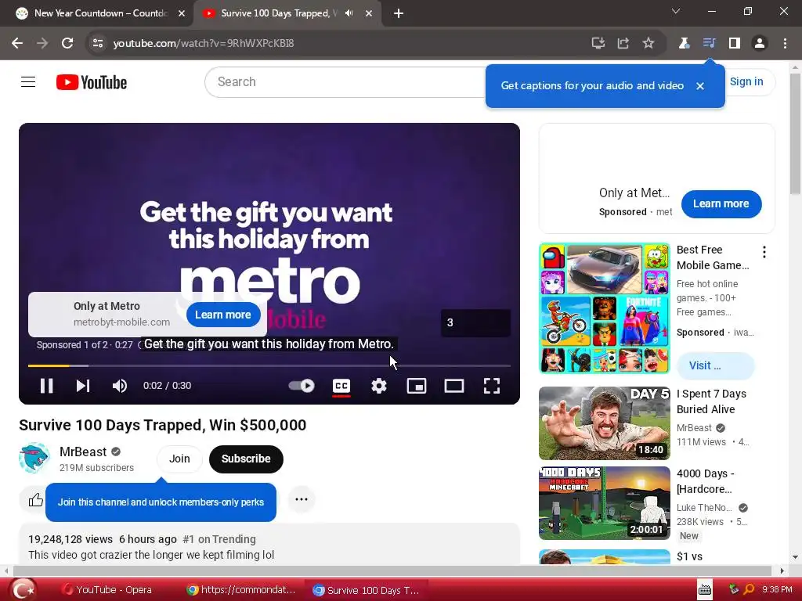Switch to Survive 100 Days Trapped tab
The height and width of the screenshot is (601, 802).
pos(279,13)
